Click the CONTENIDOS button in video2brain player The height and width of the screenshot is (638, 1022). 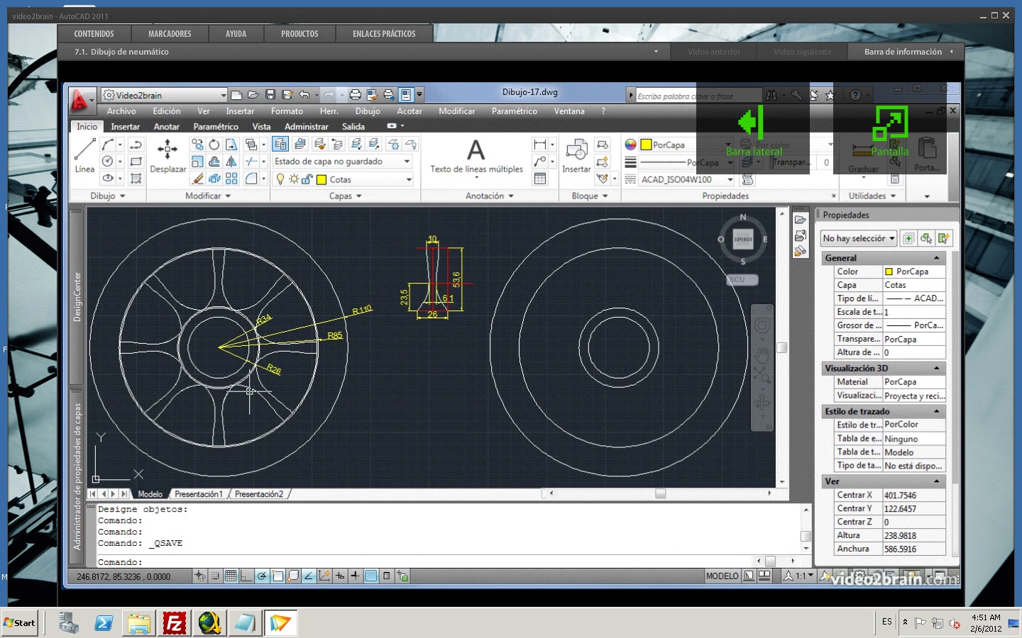tap(94, 33)
